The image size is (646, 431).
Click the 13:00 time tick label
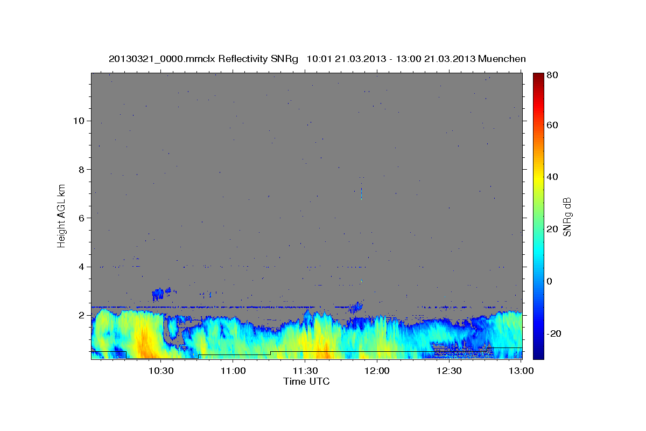pyautogui.click(x=521, y=371)
